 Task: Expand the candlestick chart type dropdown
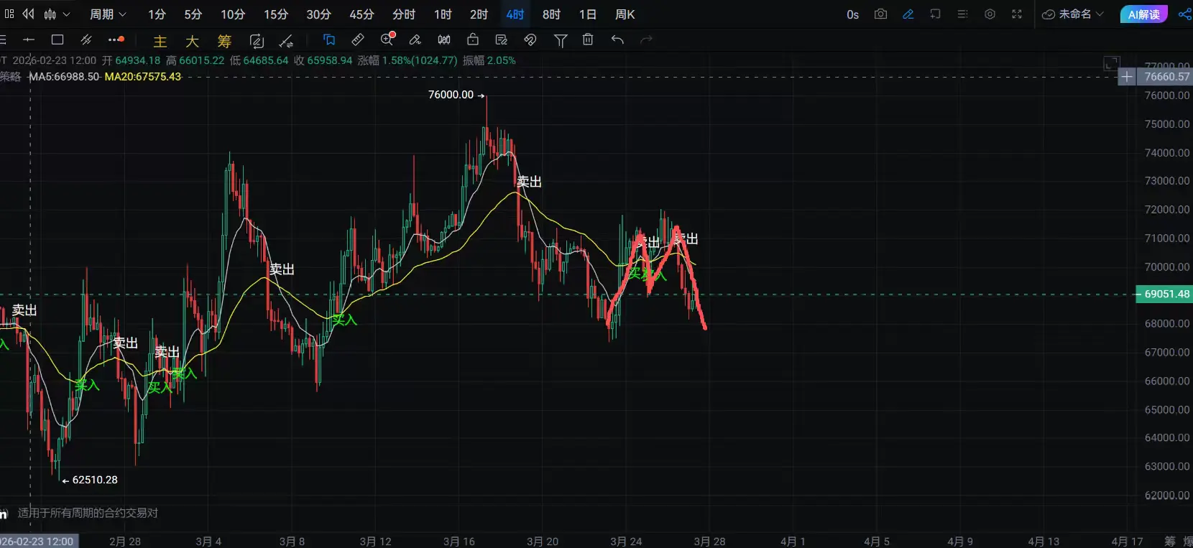[57, 14]
